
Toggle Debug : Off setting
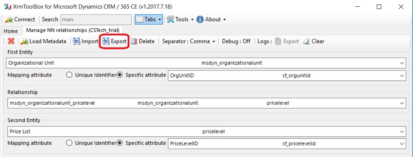(x=236, y=41)
